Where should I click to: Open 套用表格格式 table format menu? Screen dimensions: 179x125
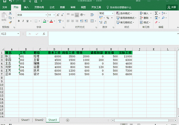(126, 18)
